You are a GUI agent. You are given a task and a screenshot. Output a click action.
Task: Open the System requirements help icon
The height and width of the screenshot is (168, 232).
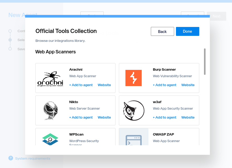tap(11, 158)
